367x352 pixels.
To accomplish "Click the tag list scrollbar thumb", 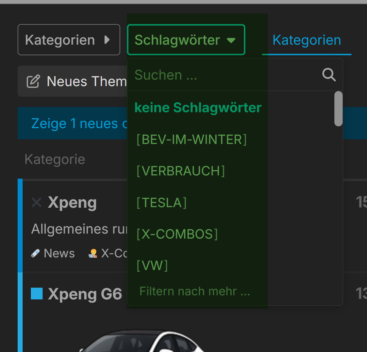I will click(x=338, y=109).
